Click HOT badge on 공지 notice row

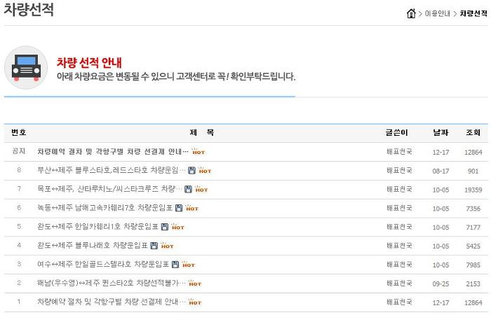pos(199,152)
